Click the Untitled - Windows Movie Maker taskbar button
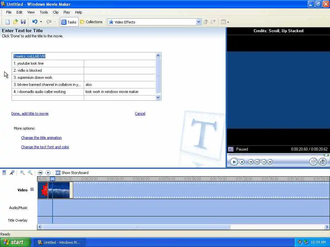 60,242
